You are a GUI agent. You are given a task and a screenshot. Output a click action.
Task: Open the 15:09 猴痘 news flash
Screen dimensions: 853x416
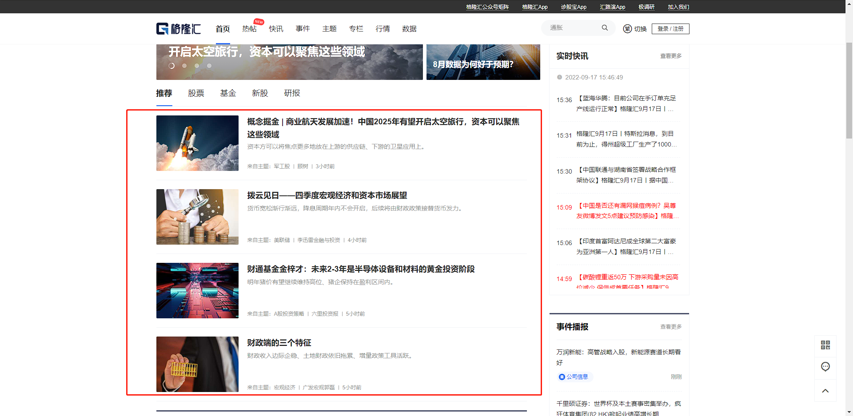pyautogui.click(x=627, y=211)
